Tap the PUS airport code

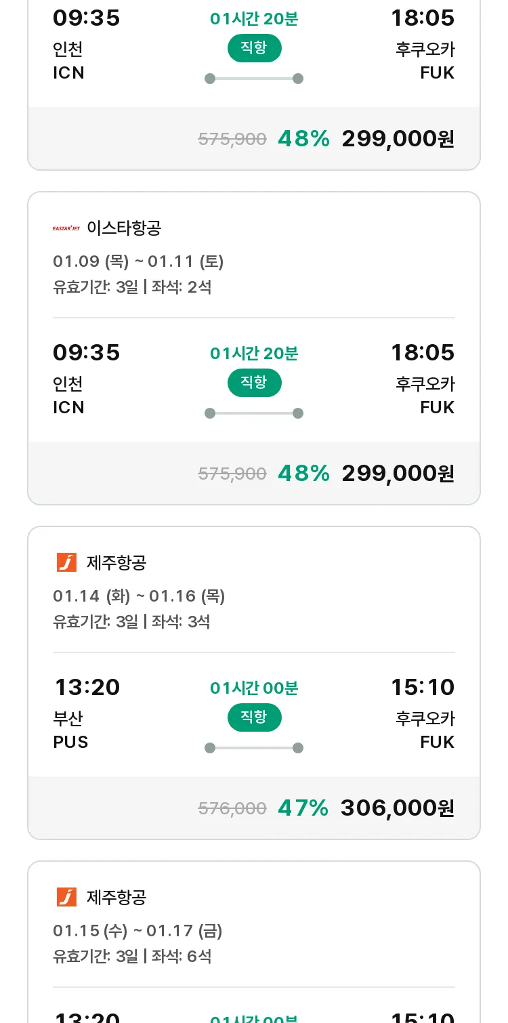coord(70,742)
